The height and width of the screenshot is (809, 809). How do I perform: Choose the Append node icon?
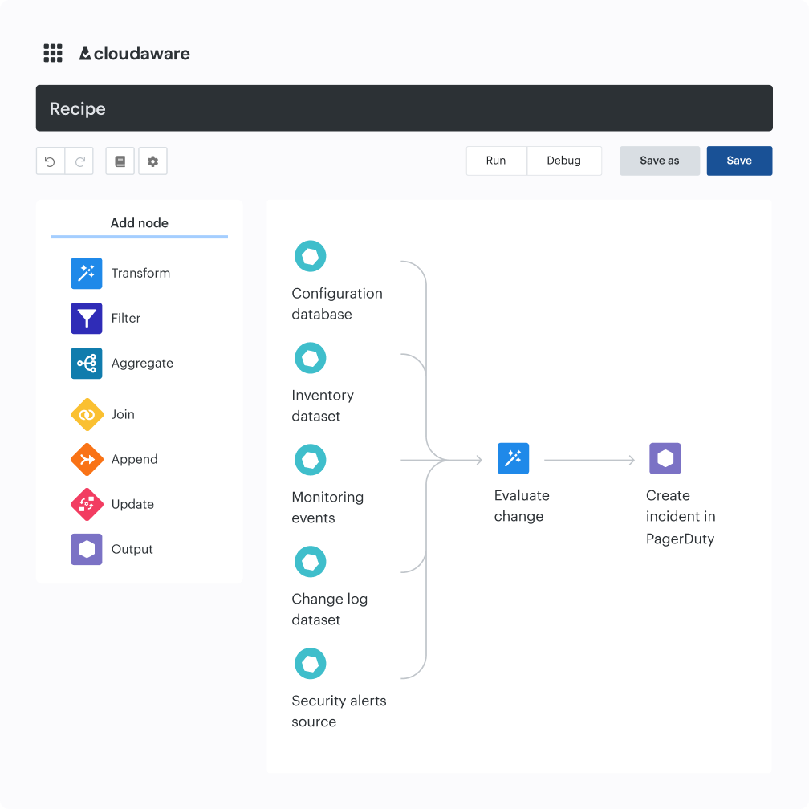pos(87,460)
